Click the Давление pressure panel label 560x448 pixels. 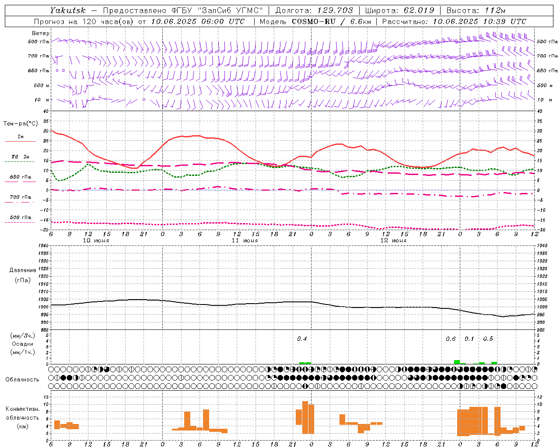pos(23,270)
